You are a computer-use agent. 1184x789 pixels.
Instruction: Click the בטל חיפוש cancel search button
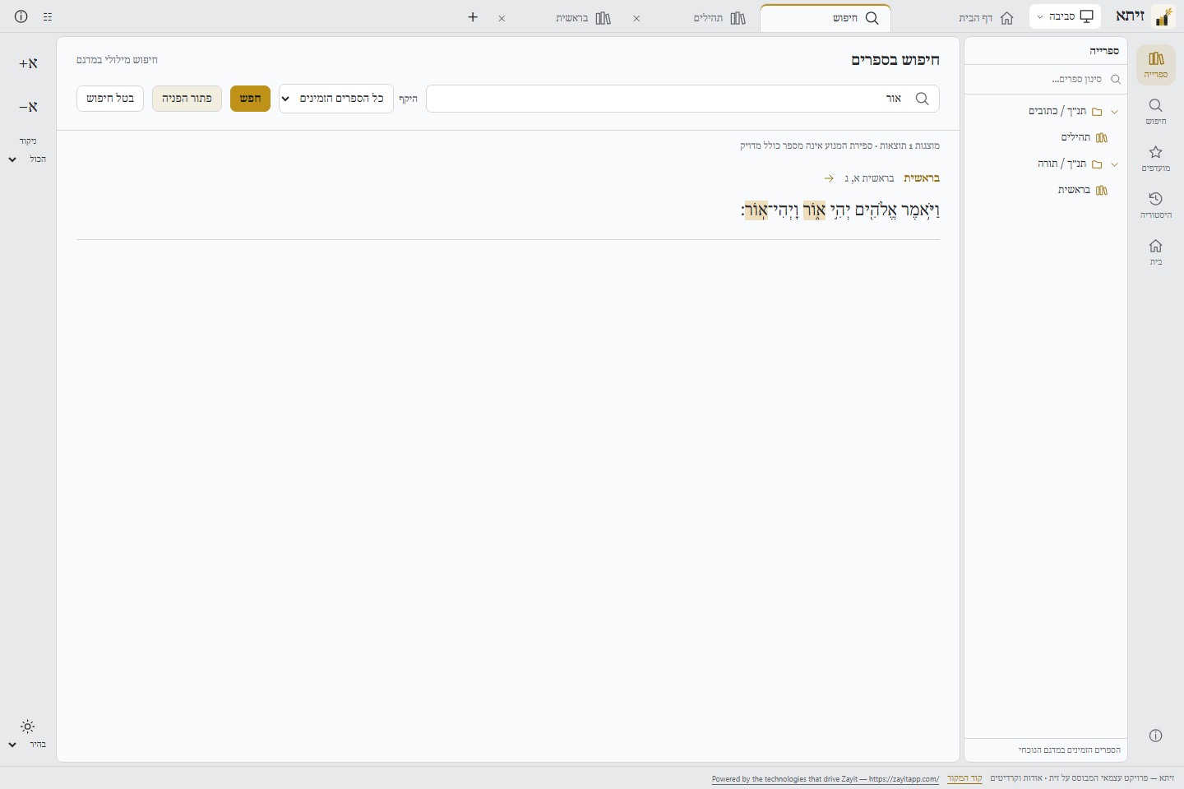110,99
